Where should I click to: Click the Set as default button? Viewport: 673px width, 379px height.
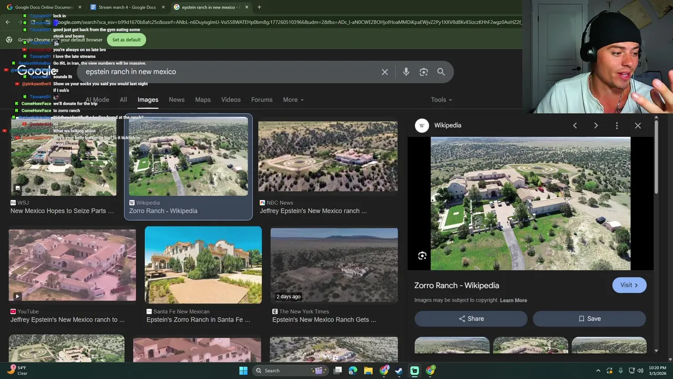click(126, 40)
